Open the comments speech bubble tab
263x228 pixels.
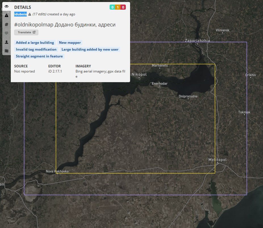[x=7, y=33]
